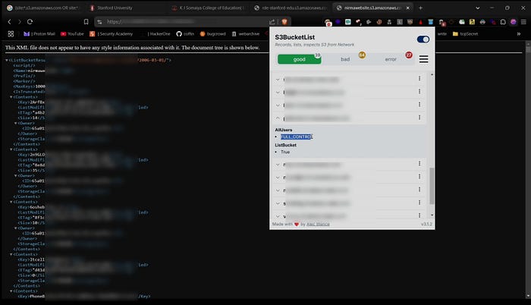Image resolution: width=531 pixels, height=305 pixels.
Task: Open the tab search dropdown arrow
Action: (477, 8)
